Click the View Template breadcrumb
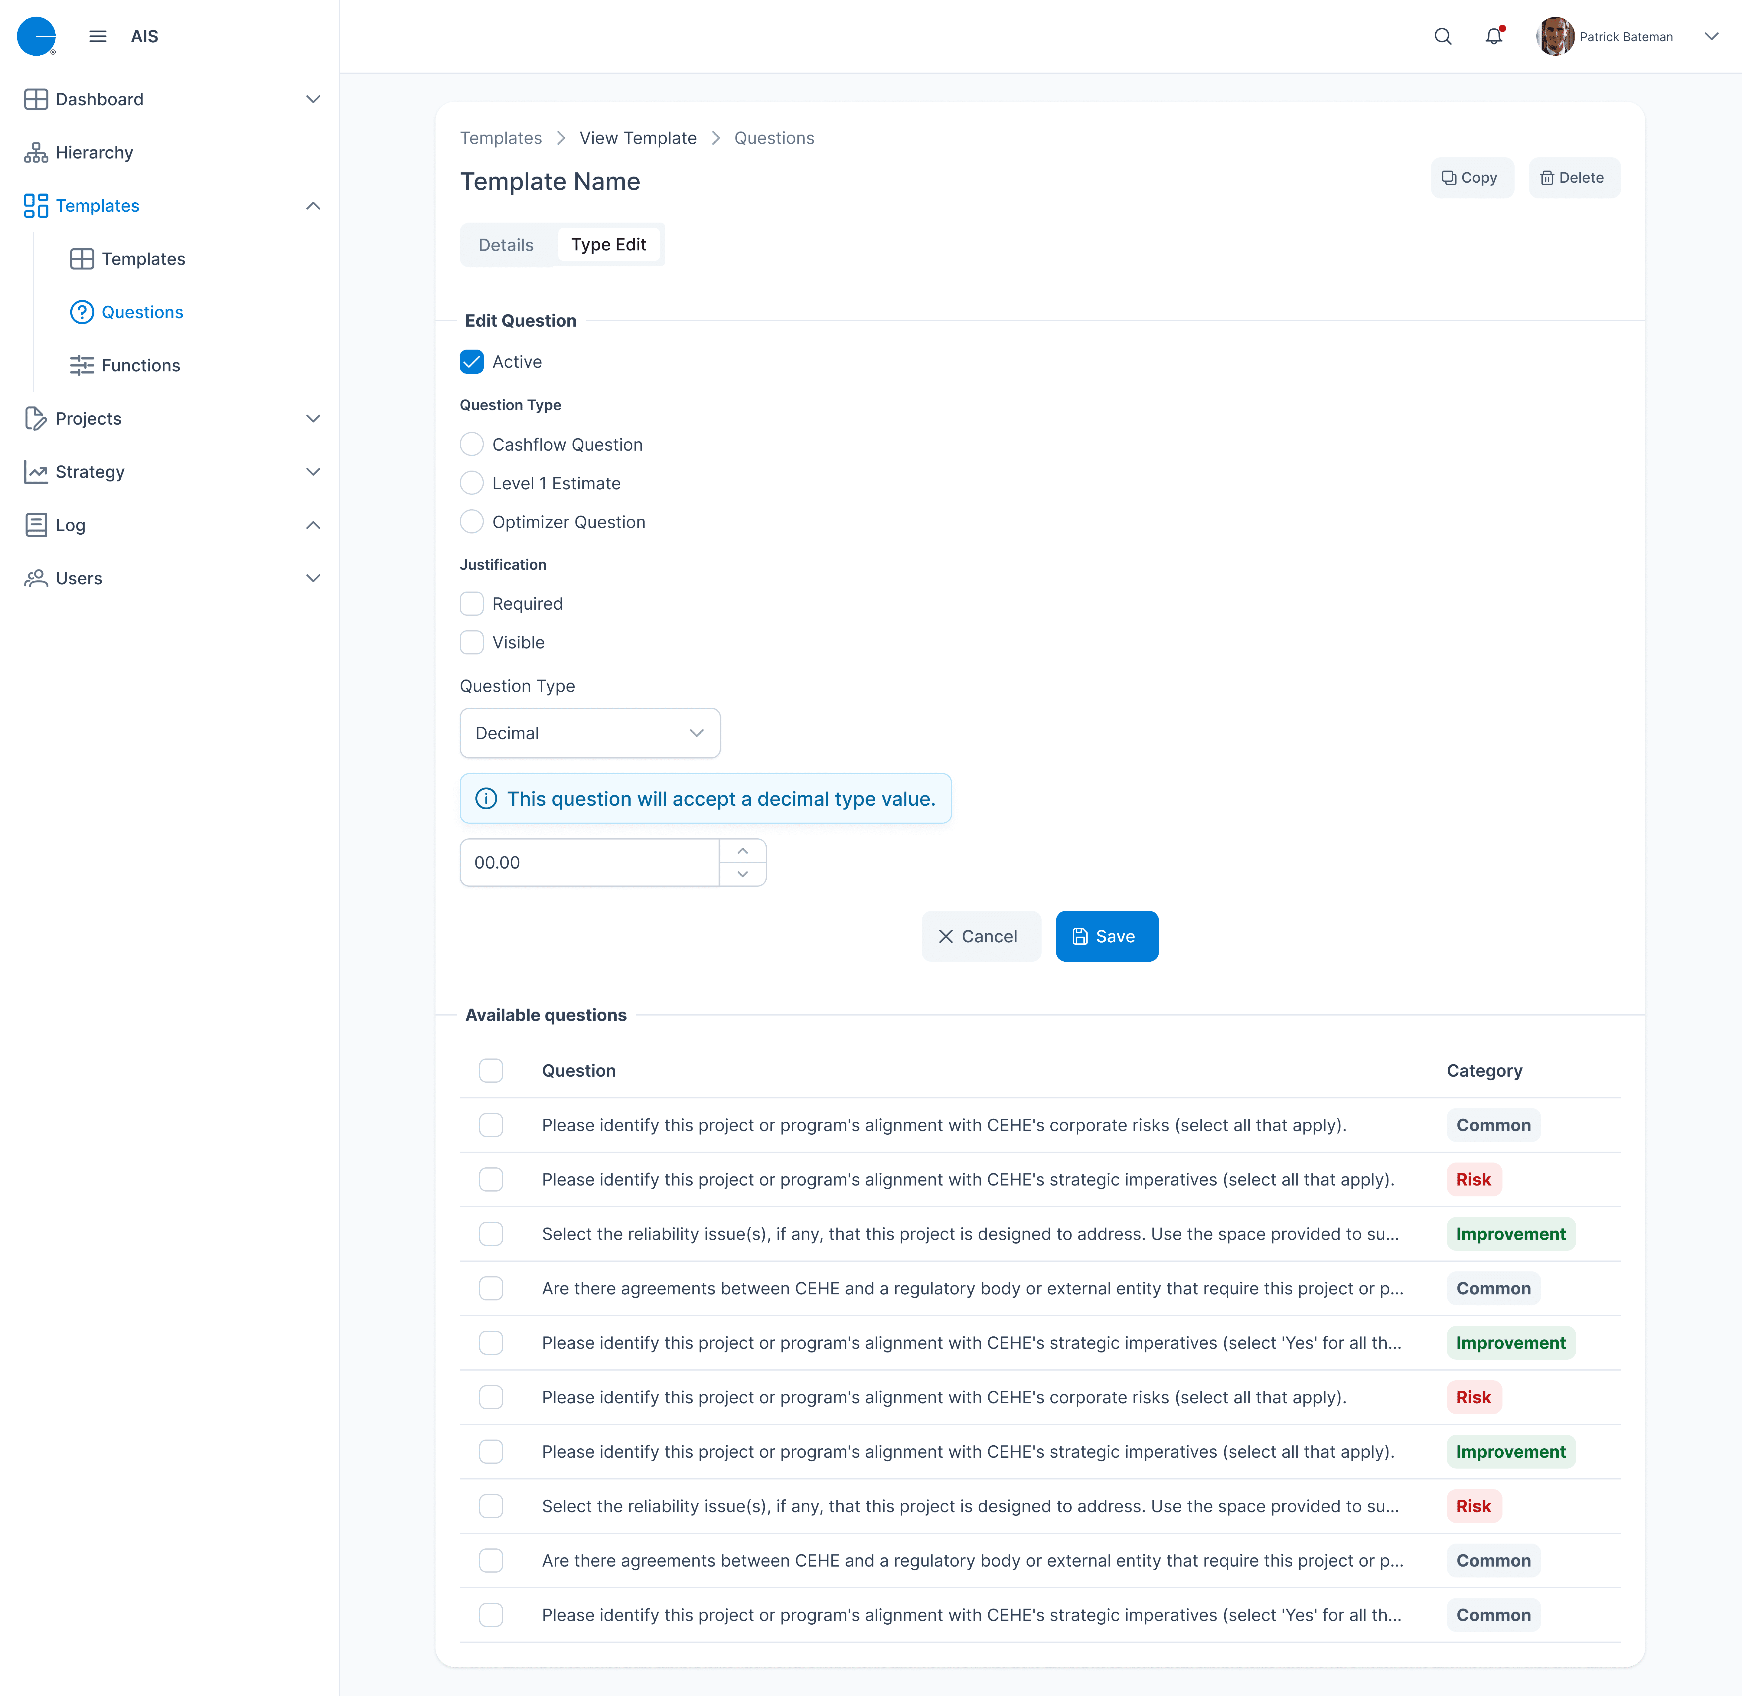 pos(638,138)
